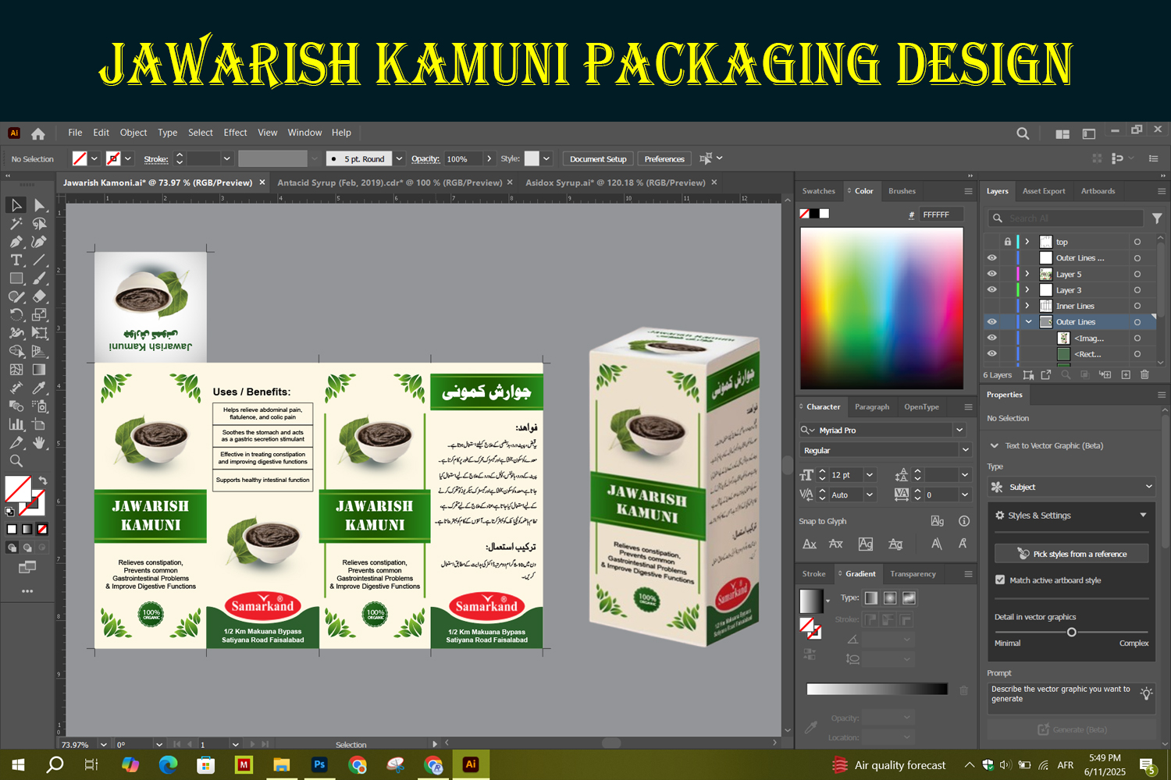Screen dimensions: 1171x780
Task: Click the Document Setup button
Action: [x=598, y=159]
